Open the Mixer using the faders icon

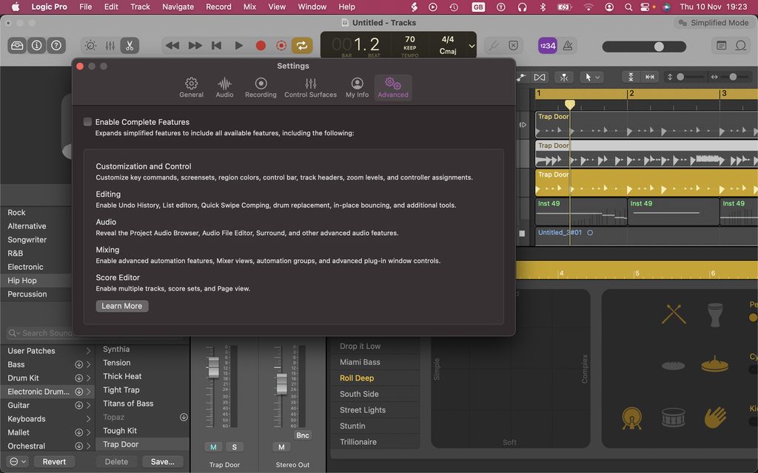pyautogui.click(x=110, y=45)
